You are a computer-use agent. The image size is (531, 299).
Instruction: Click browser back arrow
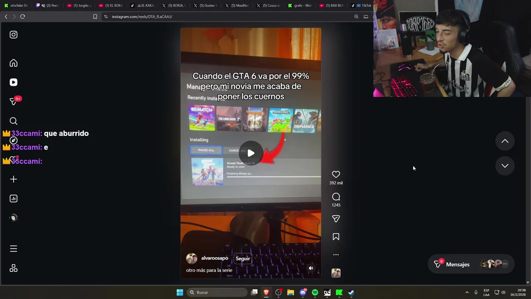(x=6, y=17)
